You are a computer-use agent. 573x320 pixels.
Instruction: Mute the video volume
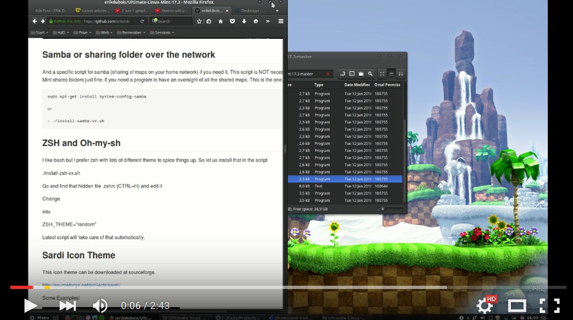[100, 306]
